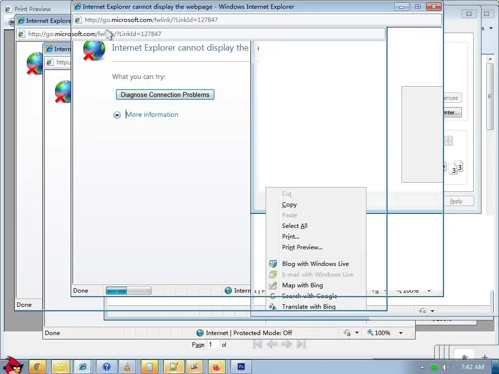Image resolution: width=499 pixels, height=374 pixels.
Task: Choose Print... in the context menu
Action: pos(290,237)
